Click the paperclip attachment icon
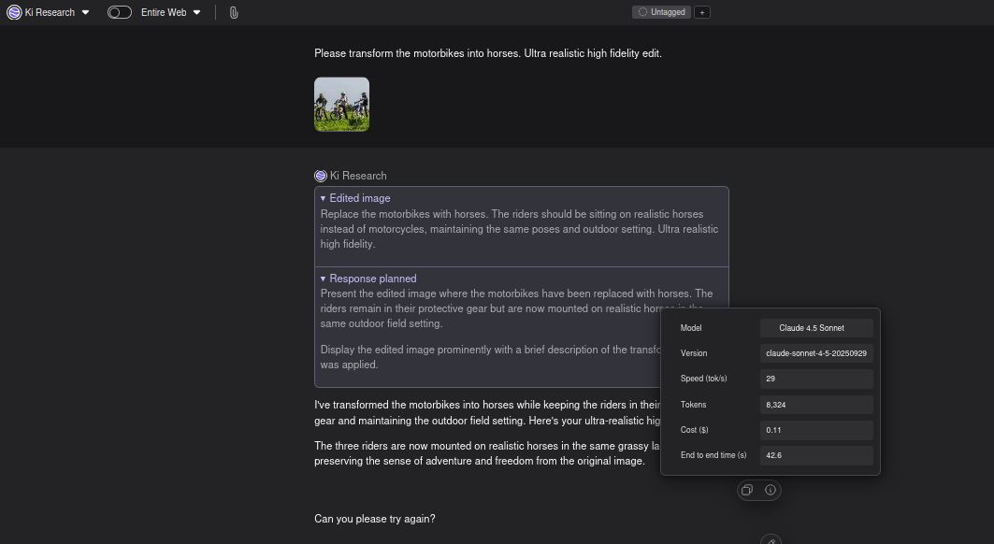This screenshot has width=994, height=544. (x=234, y=12)
